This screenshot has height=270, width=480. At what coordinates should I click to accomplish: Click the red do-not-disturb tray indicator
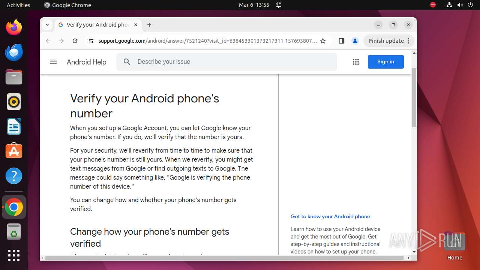click(x=433, y=5)
